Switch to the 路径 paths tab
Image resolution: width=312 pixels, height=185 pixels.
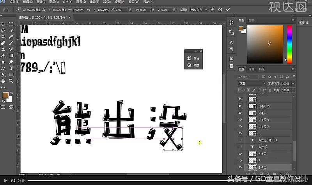[x=261, y=69]
